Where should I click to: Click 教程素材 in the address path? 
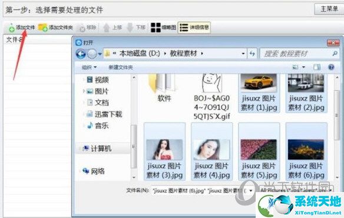coord(183,54)
